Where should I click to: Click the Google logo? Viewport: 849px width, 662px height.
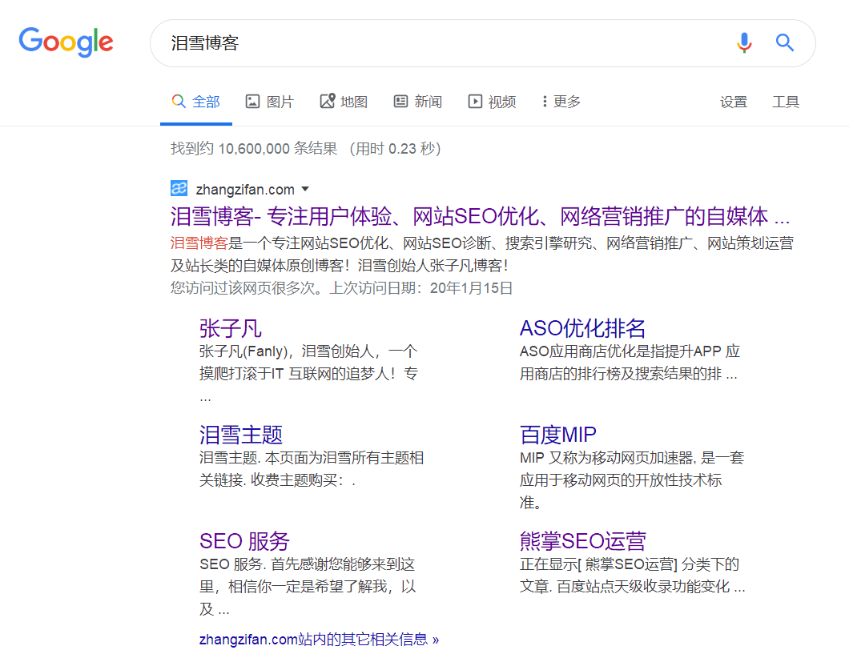[66, 42]
